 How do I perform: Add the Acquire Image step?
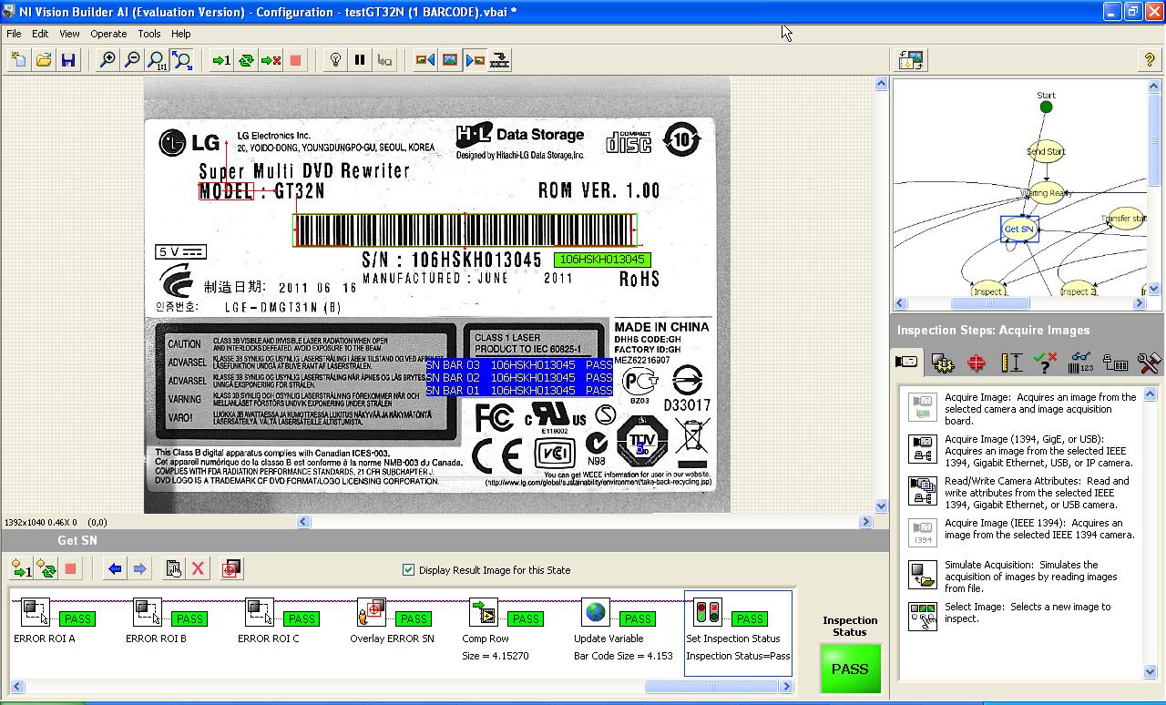point(1022,409)
